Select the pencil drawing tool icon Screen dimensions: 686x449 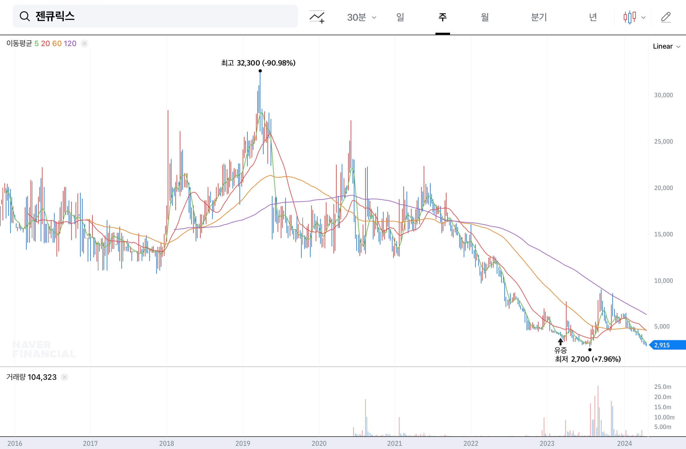tap(666, 17)
